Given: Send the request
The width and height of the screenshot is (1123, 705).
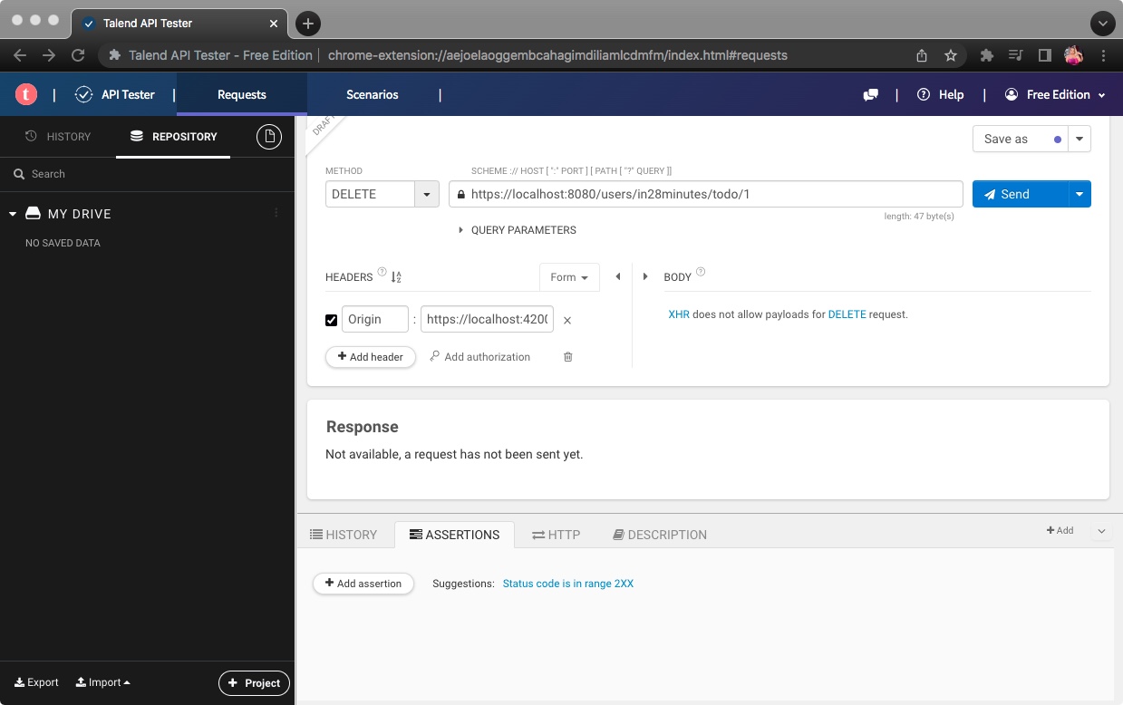Looking at the screenshot, I should click(x=1021, y=194).
